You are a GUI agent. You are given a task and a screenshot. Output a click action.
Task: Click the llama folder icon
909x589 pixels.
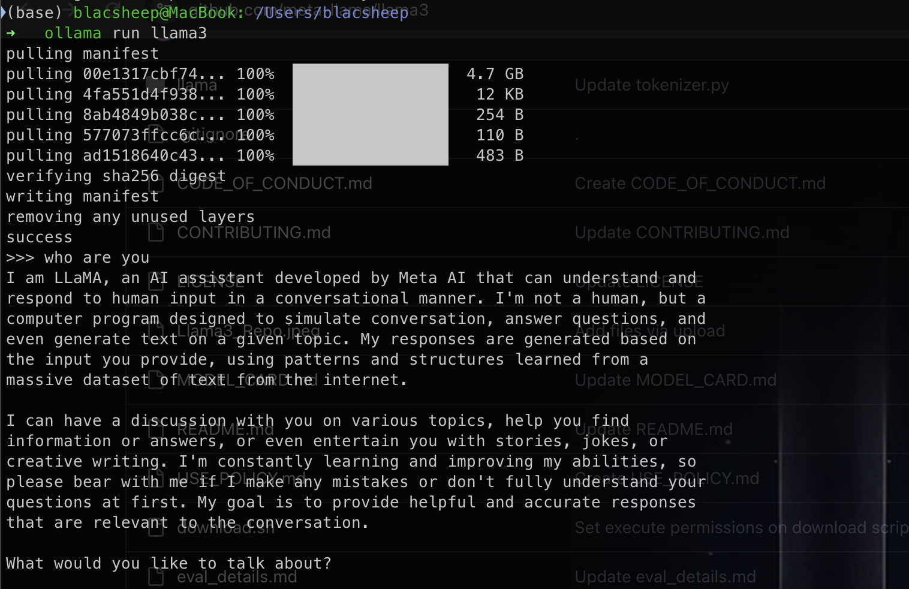[x=155, y=85]
